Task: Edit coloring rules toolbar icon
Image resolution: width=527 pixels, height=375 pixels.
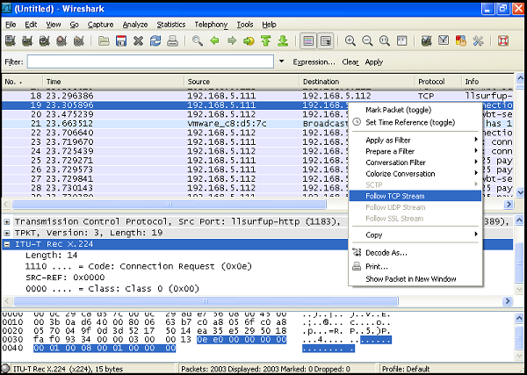Action: (461, 41)
